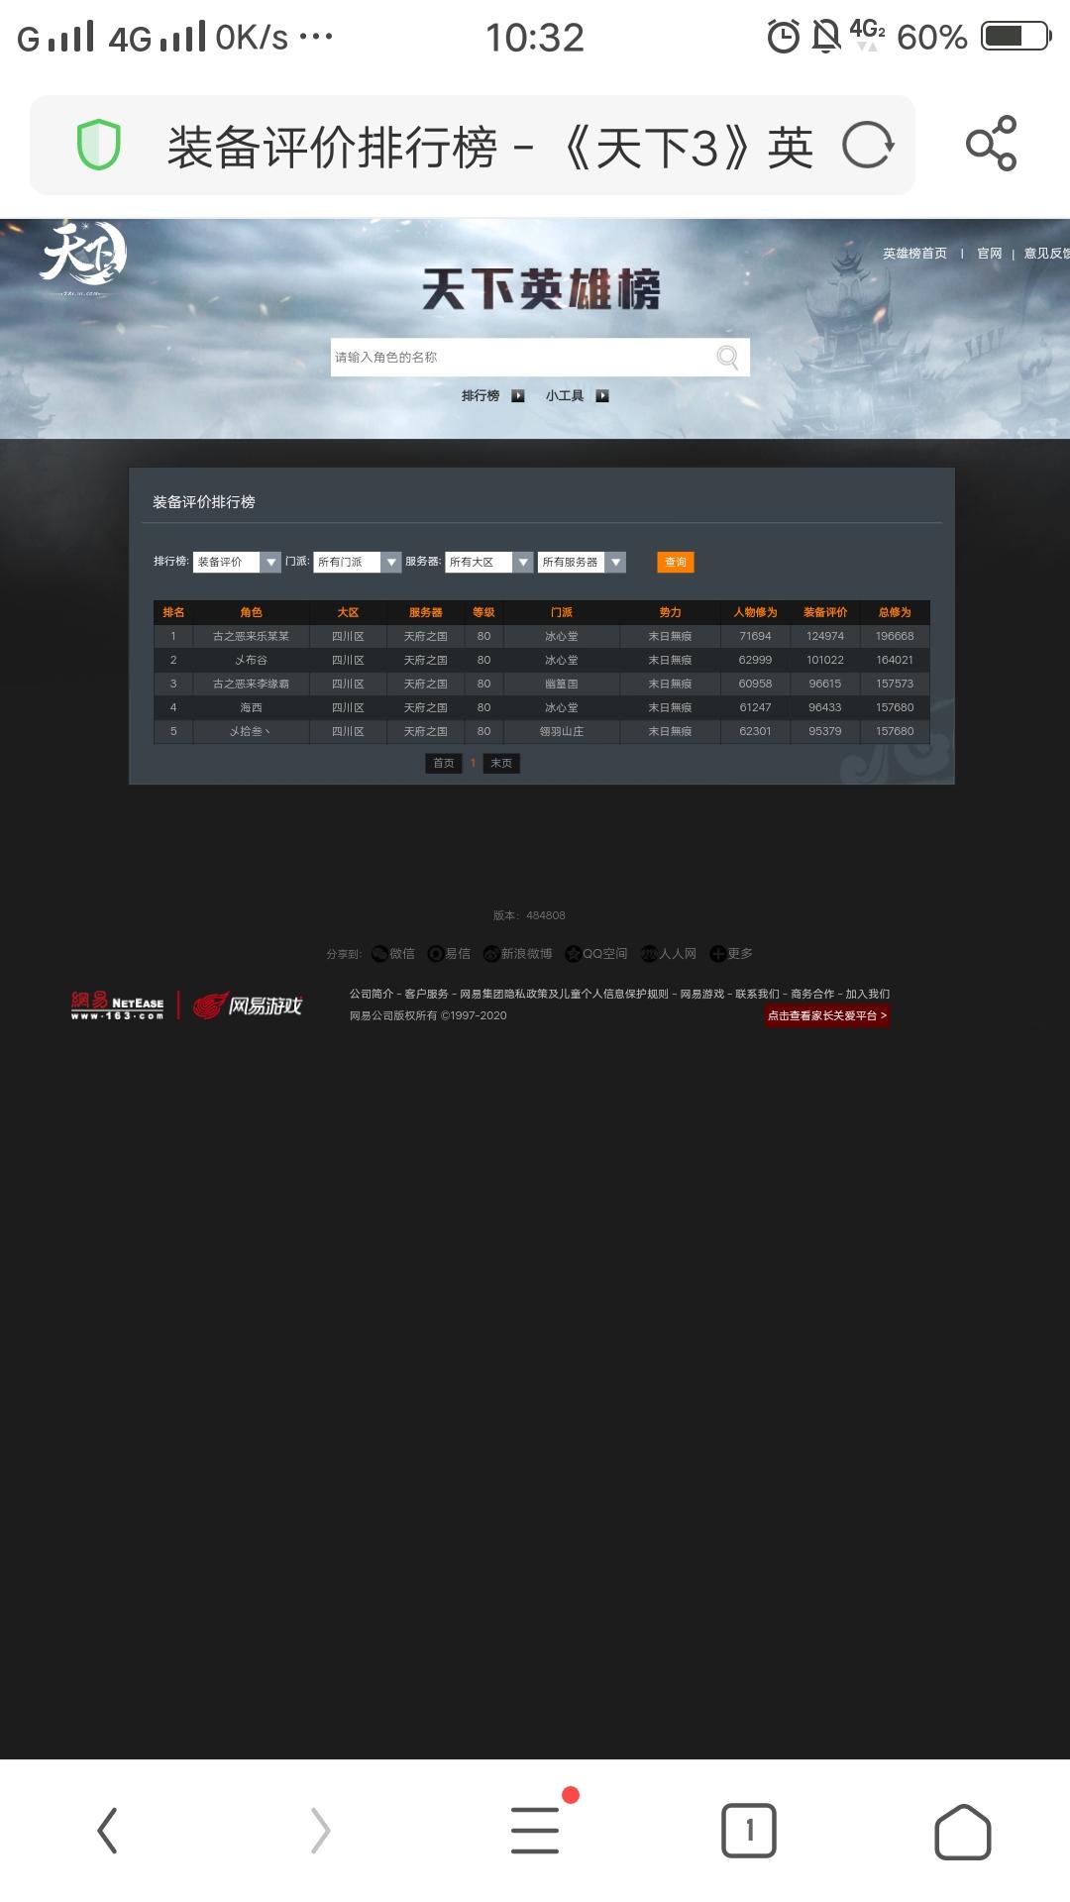Open the 联系我们 footer link
This screenshot has width=1070, height=1902.
757,994
